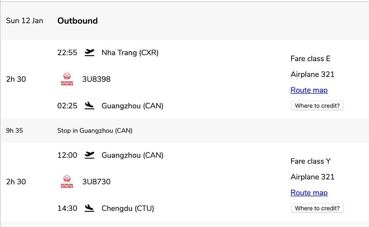369x227 pixels.
Task: Click the Sichuan Airlines logo for flight 3U8398
Action: point(67,79)
